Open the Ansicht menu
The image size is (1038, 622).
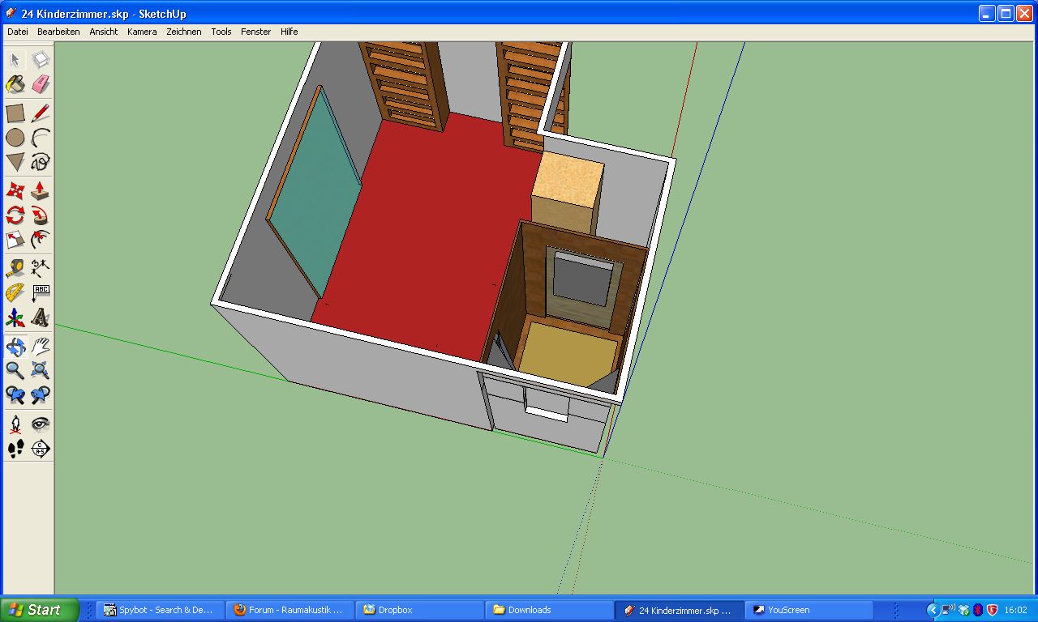[104, 32]
